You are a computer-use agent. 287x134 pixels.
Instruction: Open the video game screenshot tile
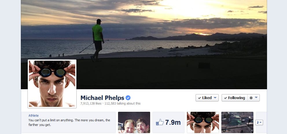237,122
